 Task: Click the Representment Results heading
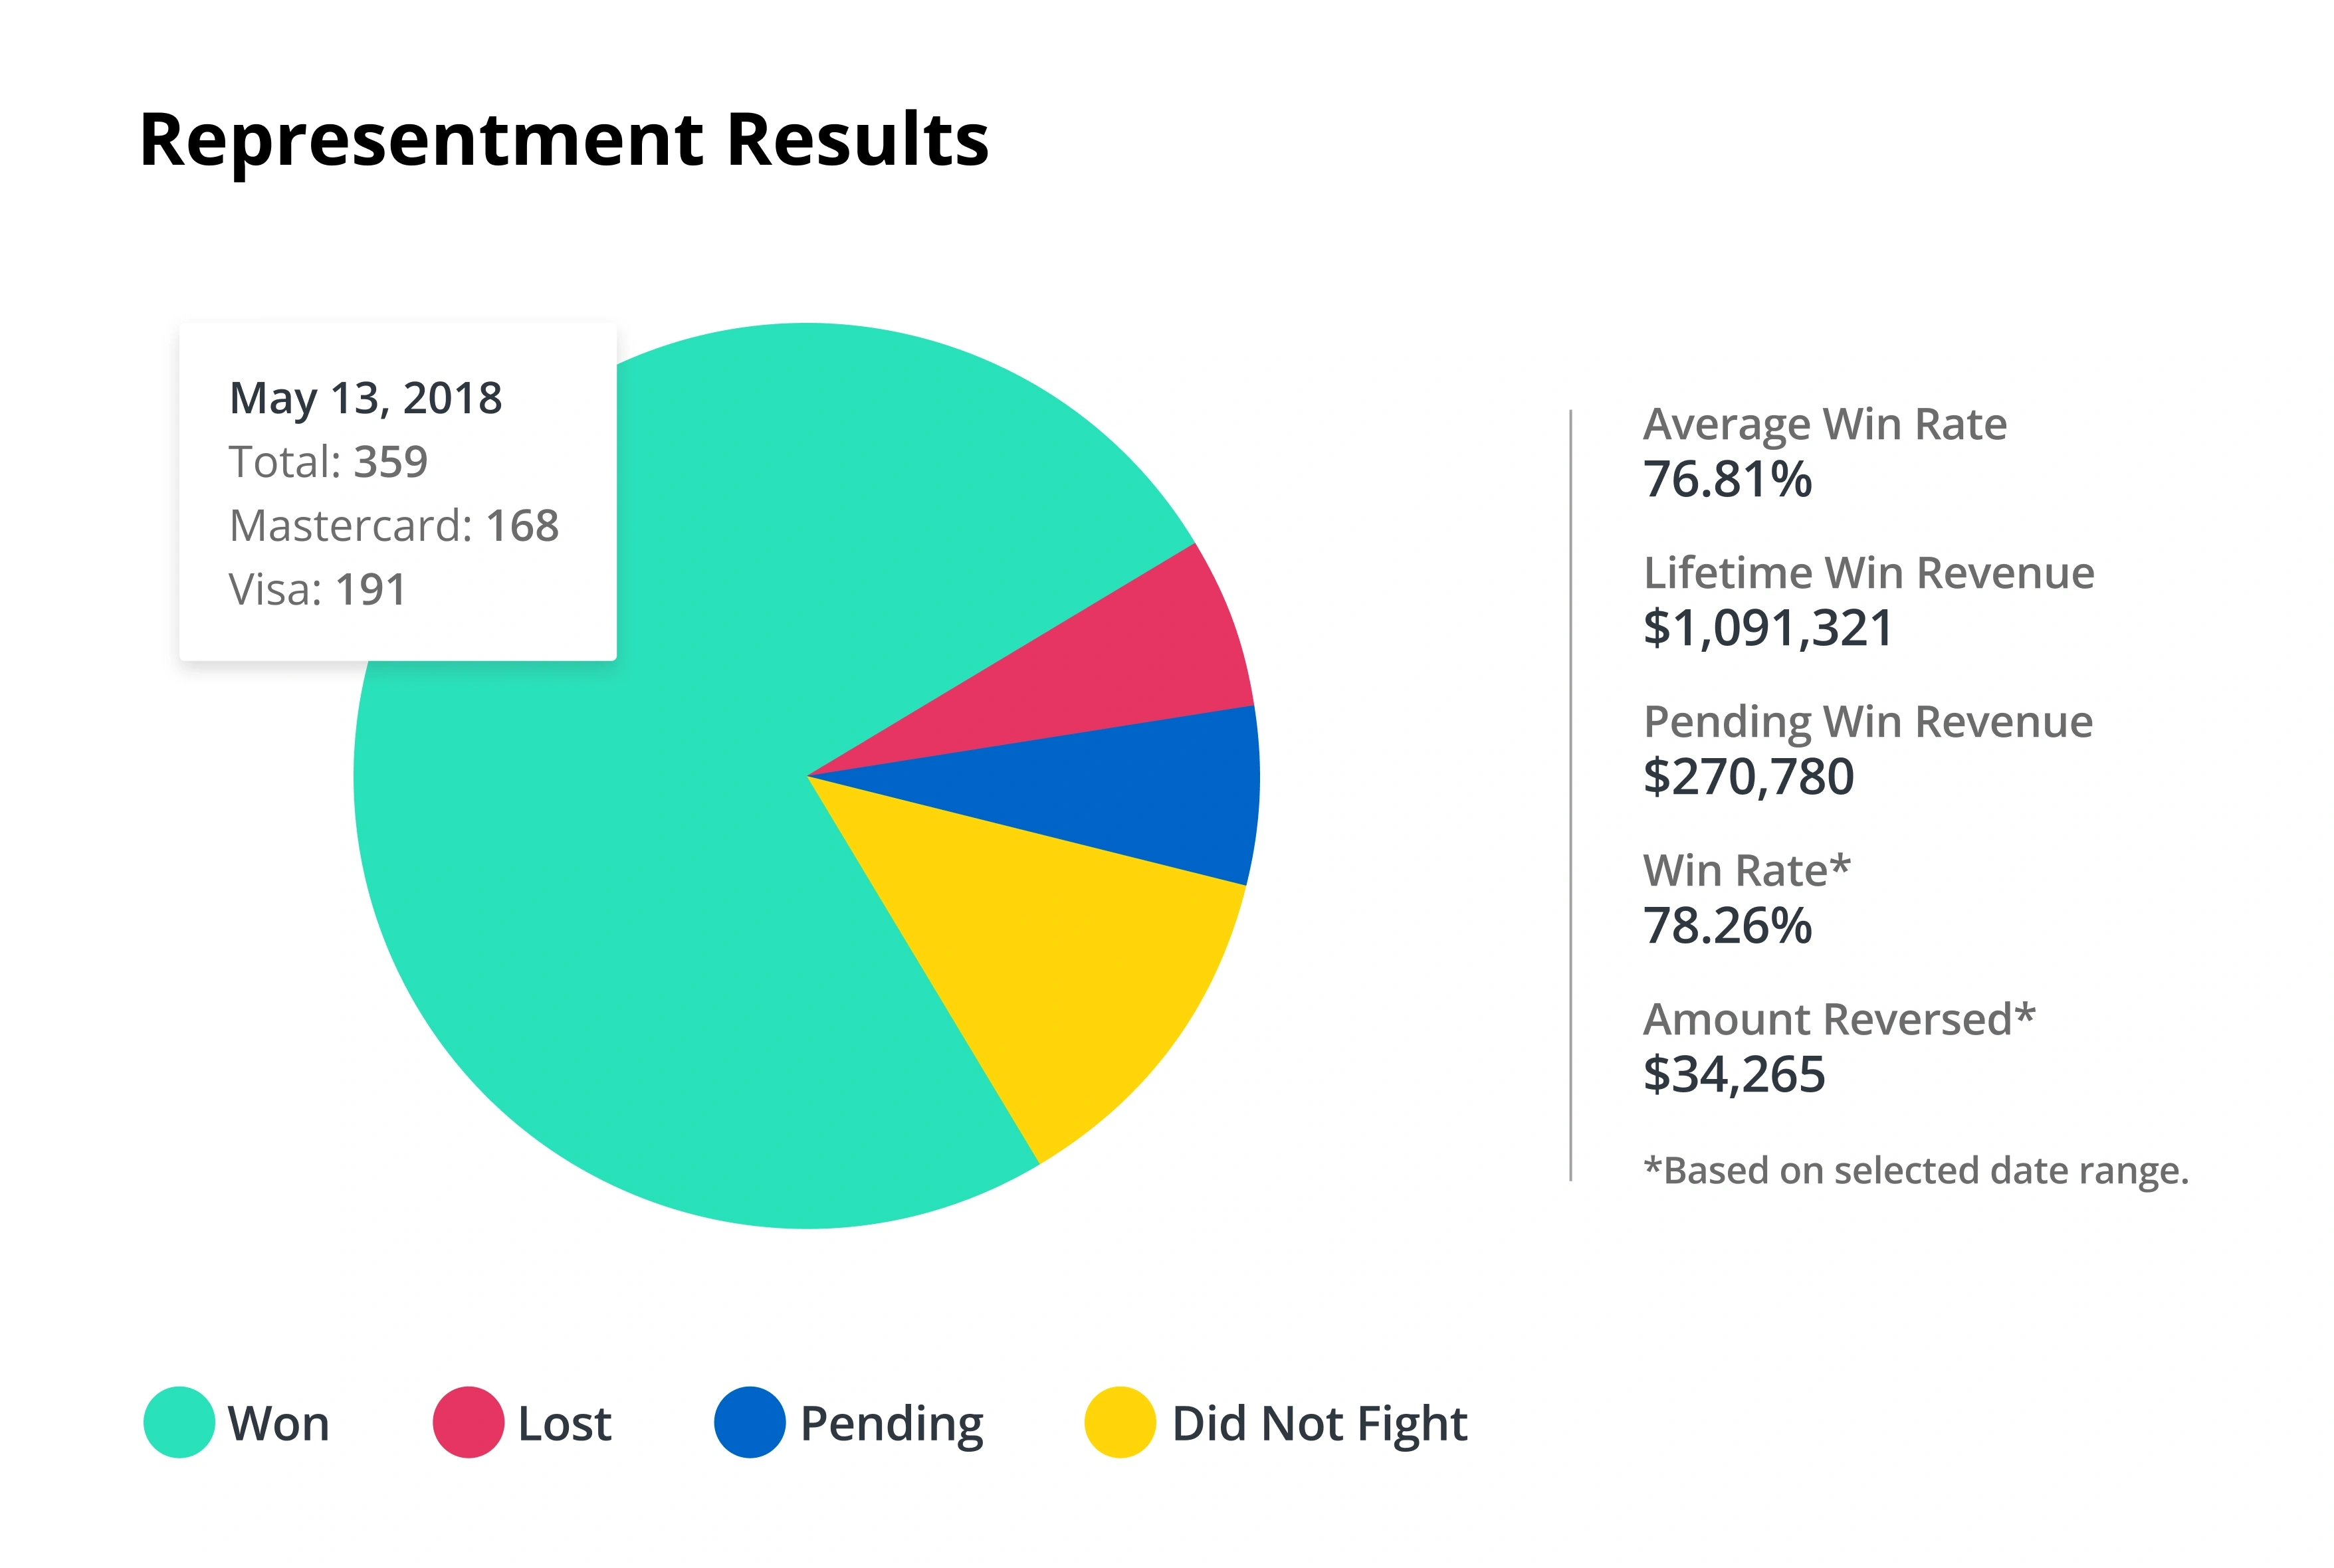(564, 140)
